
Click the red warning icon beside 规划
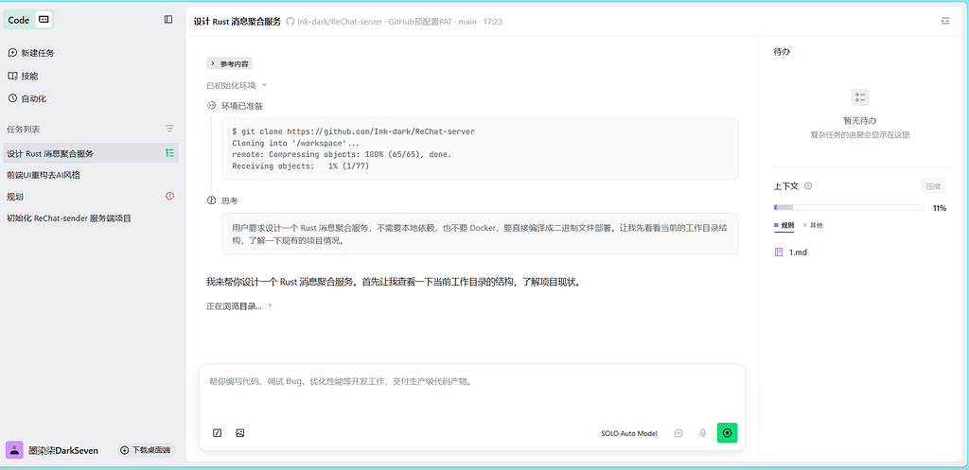pos(169,197)
